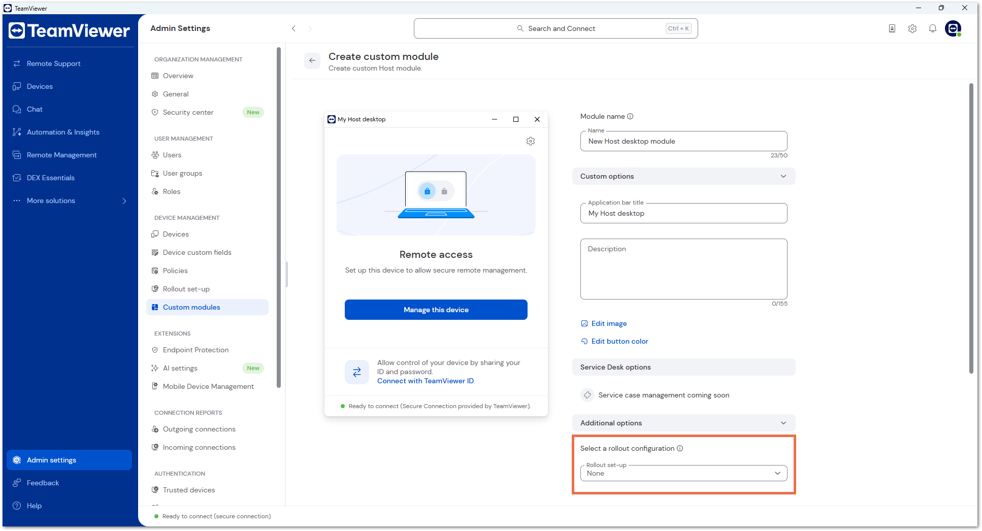Click the module Name input field

683,141
